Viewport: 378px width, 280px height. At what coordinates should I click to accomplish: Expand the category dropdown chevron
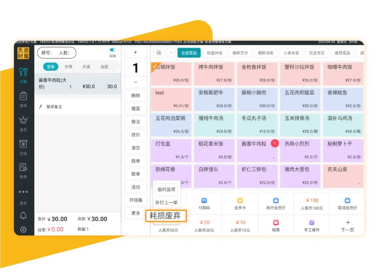[171, 53]
